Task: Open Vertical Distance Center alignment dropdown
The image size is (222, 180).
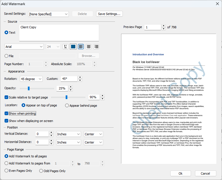Action: point(94,134)
